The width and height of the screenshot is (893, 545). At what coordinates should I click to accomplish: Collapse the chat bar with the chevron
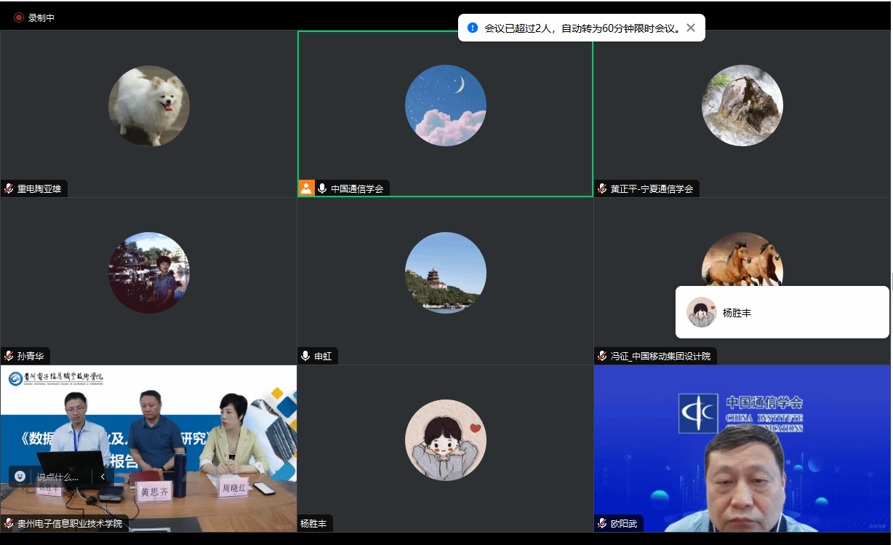click(103, 477)
